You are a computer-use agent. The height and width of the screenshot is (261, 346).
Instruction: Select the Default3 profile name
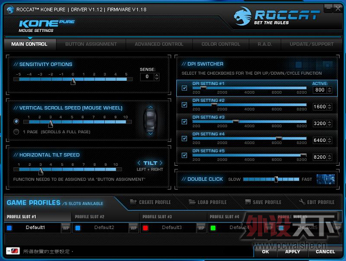[x=172, y=227]
